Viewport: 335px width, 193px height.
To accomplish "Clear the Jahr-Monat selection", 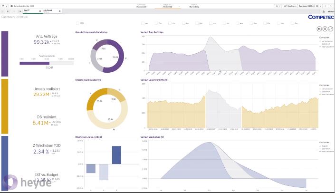I will 59,11.
